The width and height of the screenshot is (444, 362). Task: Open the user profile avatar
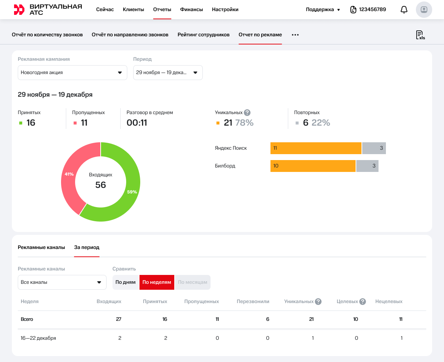[x=424, y=10]
